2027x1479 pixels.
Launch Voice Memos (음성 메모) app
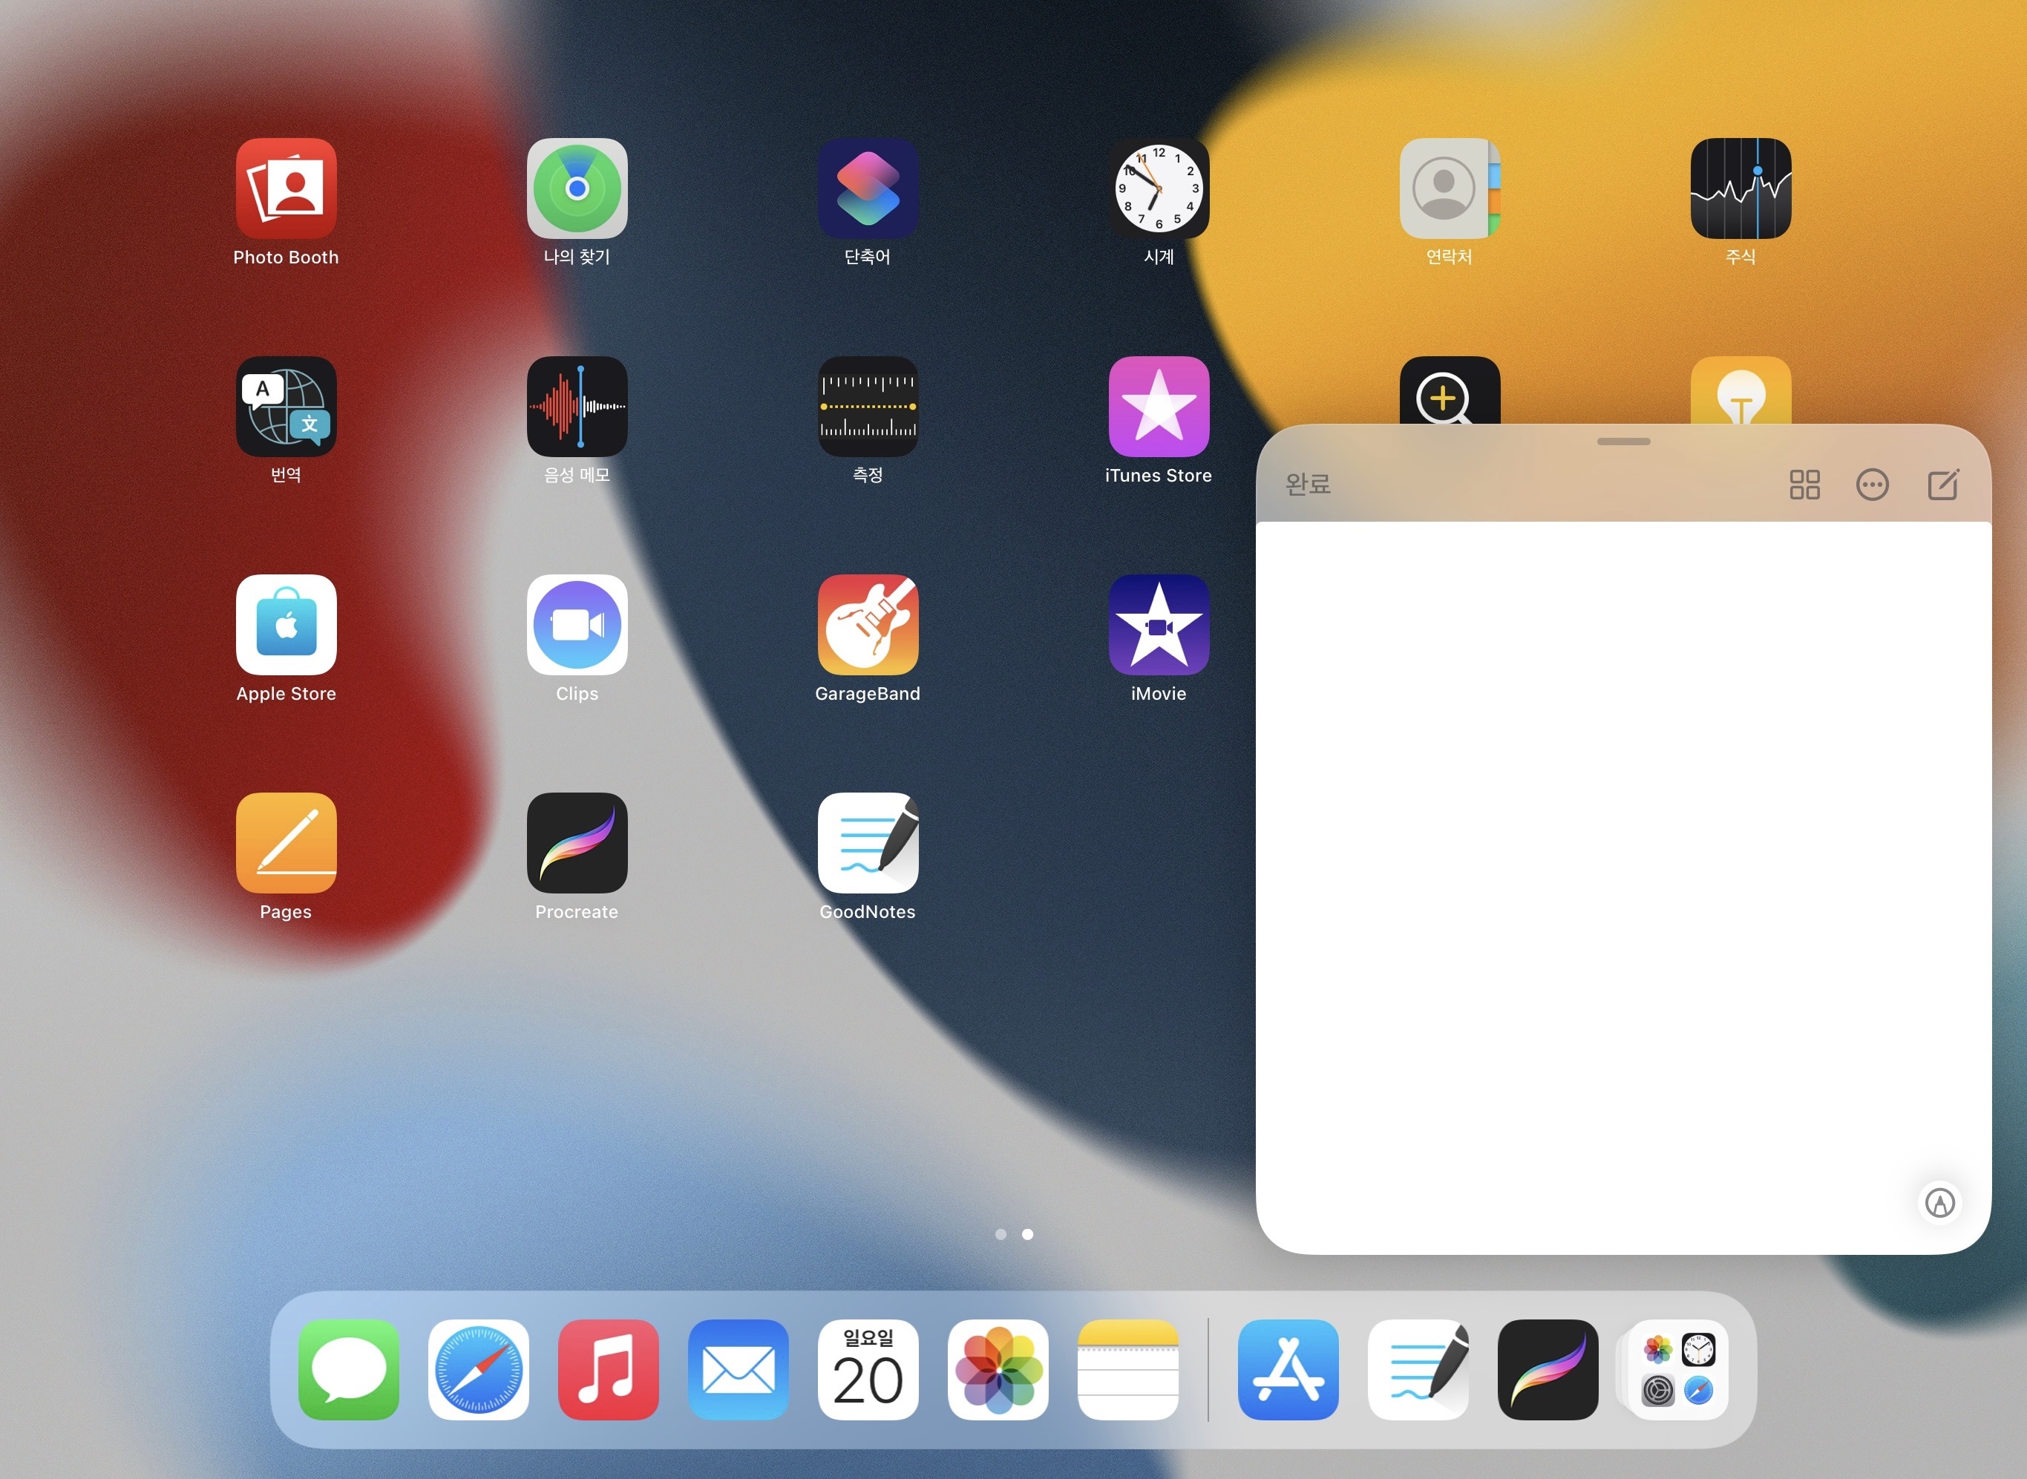577,407
